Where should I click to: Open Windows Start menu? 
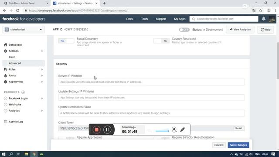coord(3,154)
